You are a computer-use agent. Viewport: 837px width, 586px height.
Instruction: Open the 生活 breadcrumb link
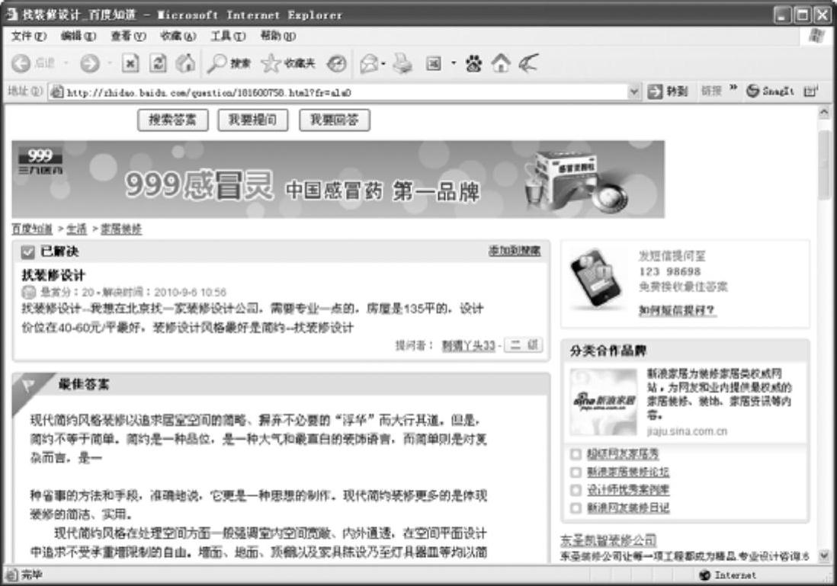pos(76,229)
